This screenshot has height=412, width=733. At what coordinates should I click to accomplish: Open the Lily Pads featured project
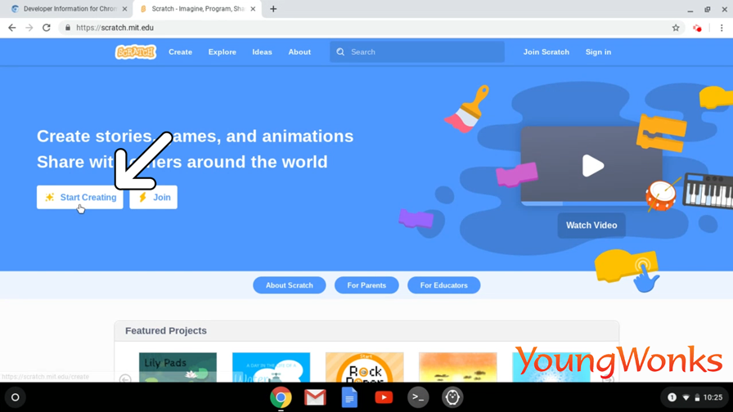(178, 367)
